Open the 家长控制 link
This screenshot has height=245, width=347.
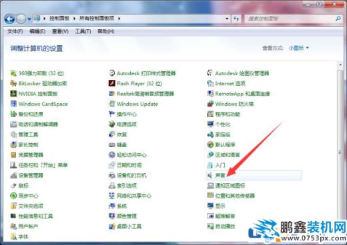coord(28,144)
